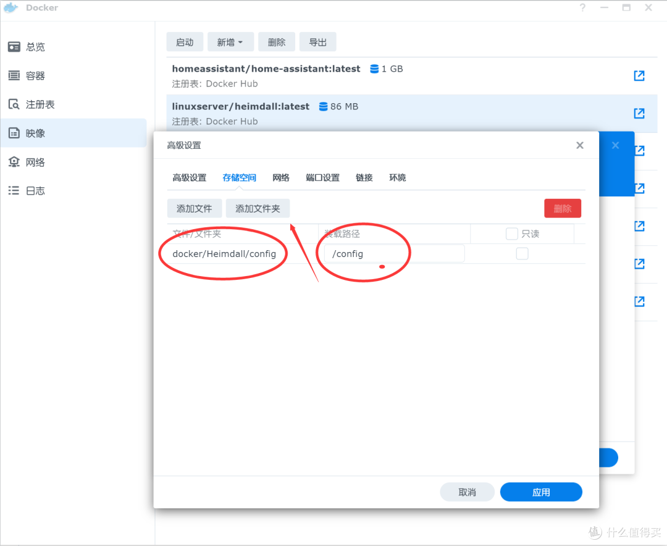Image resolution: width=667 pixels, height=546 pixels.
Task: Click the /config mount path input field
Action: point(393,253)
